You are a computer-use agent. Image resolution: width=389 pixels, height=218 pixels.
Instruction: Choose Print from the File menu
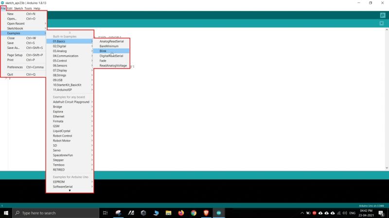point(23,60)
